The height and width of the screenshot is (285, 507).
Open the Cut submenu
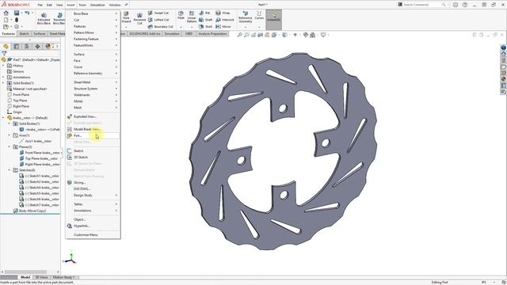click(x=93, y=20)
